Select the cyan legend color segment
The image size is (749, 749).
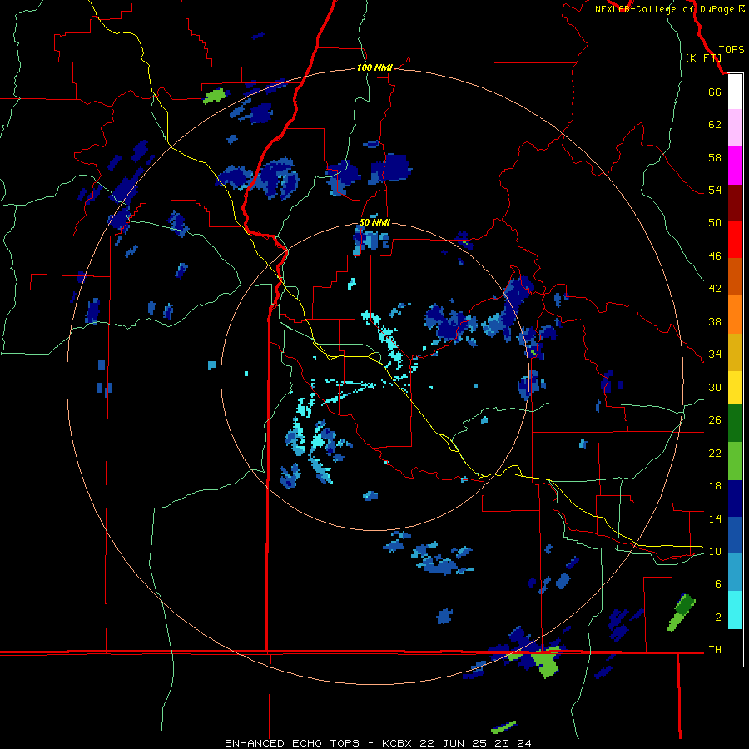coord(735,610)
